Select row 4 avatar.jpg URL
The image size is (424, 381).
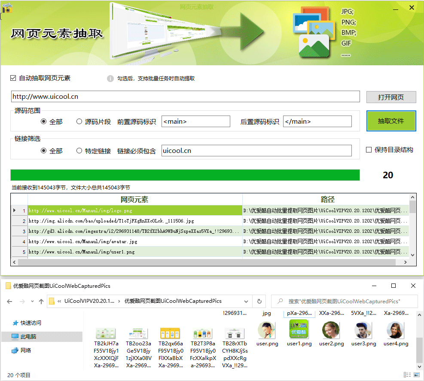134,241
